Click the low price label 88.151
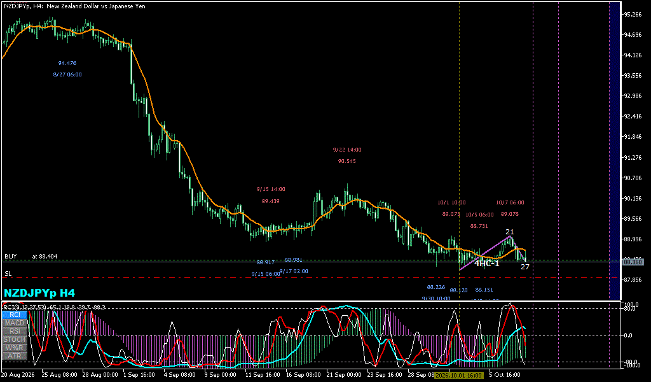Viewport: 651px width, 382px height. click(484, 290)
